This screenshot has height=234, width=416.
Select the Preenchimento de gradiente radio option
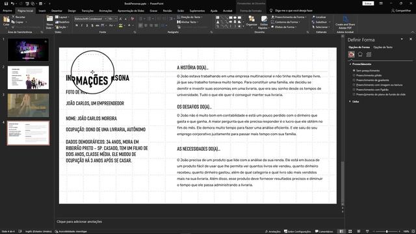click(354, 80)
